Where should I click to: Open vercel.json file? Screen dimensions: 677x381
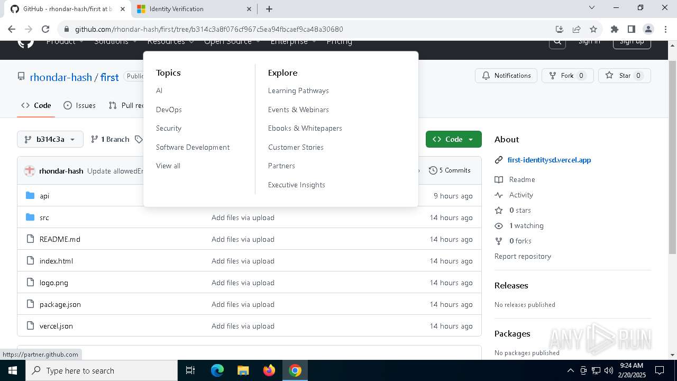56,326
